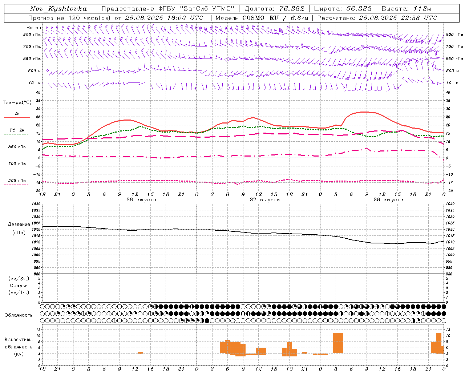The height and width of the screenshot is (372, 465).
Task: Click the latitude value Широта: 56.383
Action: pos(343,9)
